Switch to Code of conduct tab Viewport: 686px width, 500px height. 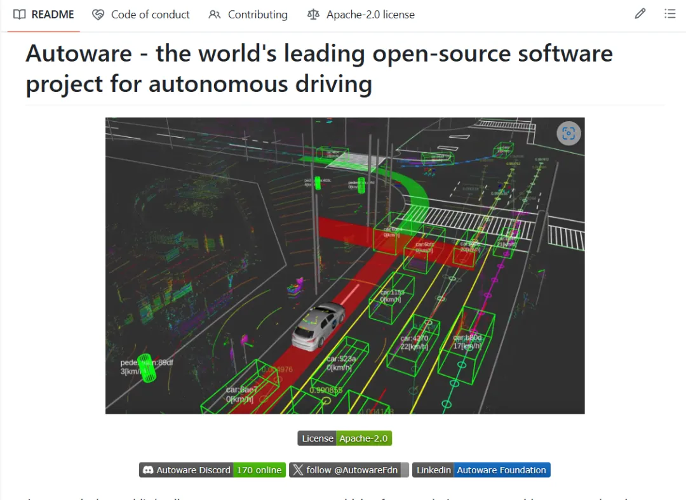pos(141,15)
